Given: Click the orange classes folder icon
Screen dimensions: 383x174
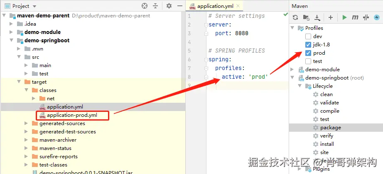Looking at the screenshot, I should (35, 90).
